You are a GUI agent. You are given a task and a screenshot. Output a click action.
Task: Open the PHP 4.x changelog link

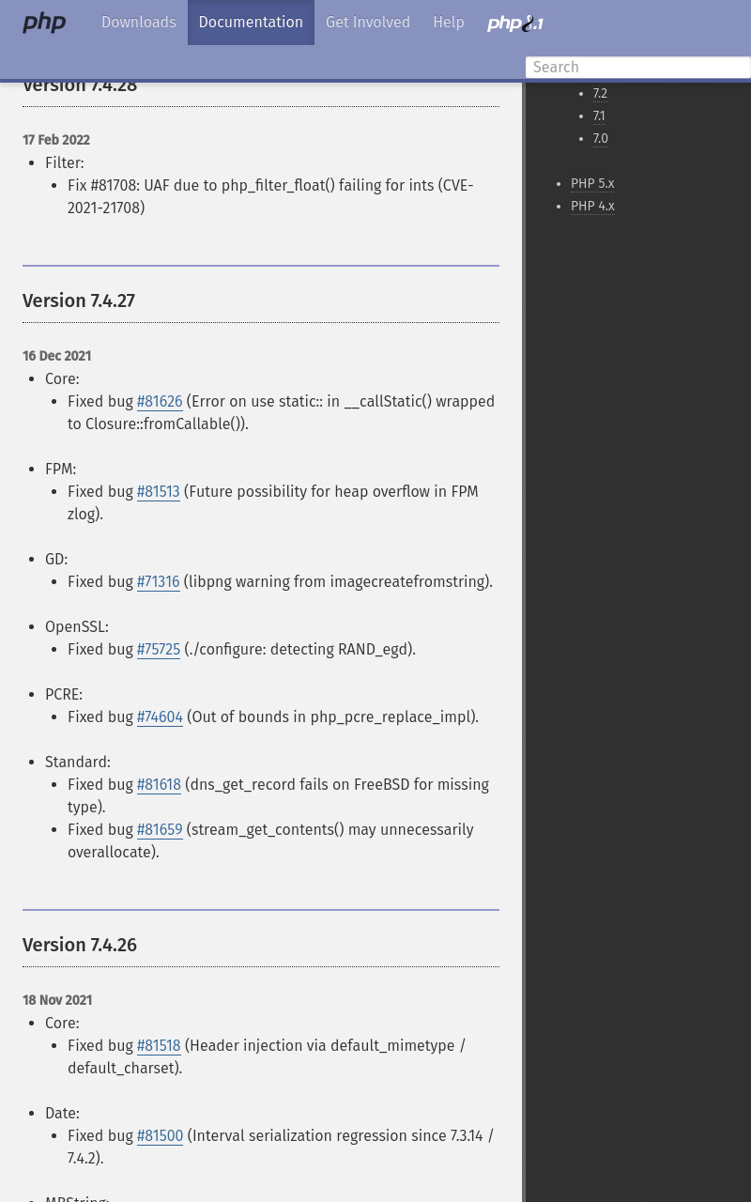(592, 207)
